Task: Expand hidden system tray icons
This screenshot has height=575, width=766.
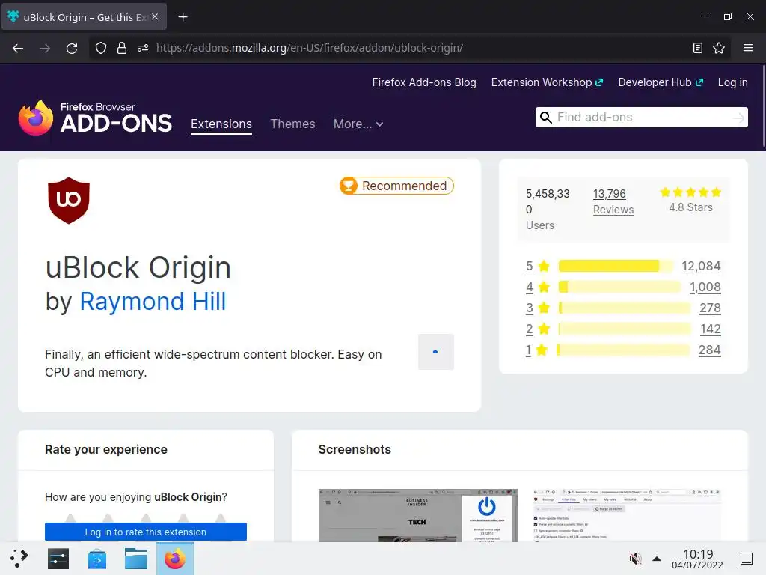Action: [657, 559]
